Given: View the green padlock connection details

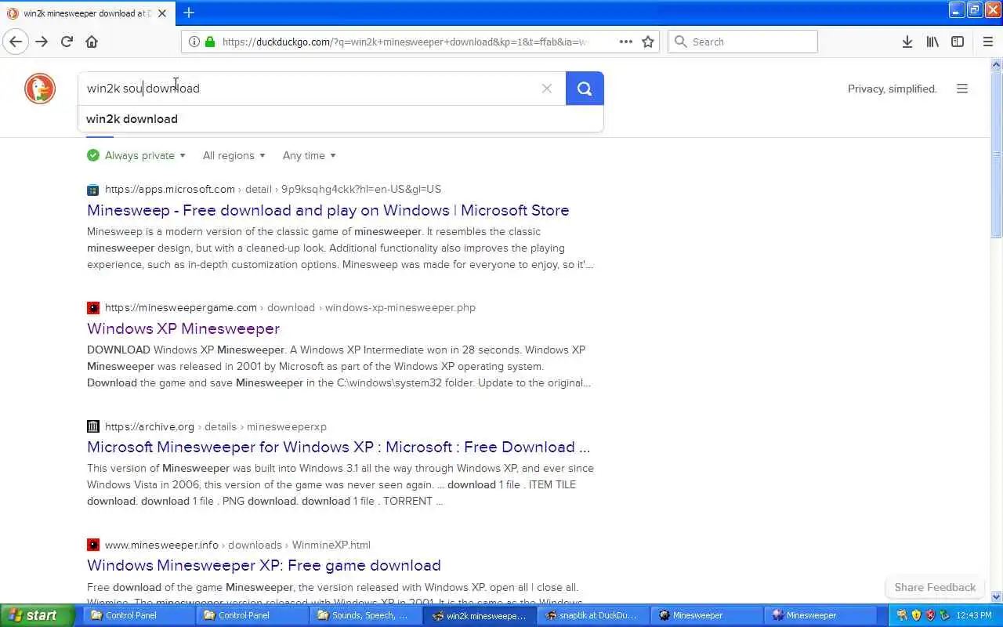Looking at the screenshot, I should point(209,42).
